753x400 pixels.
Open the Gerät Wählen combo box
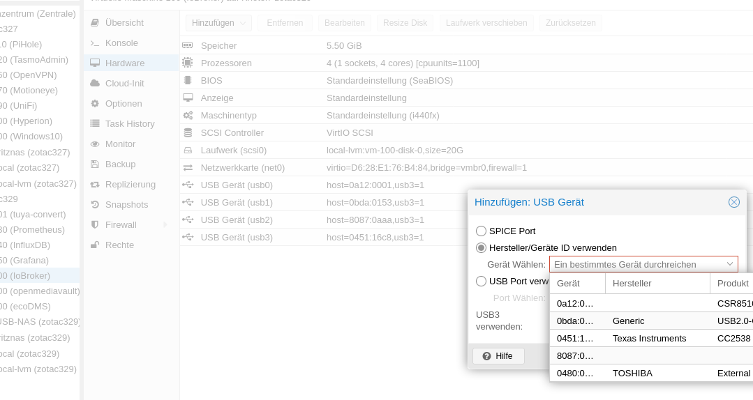click(x=643, y=264)
